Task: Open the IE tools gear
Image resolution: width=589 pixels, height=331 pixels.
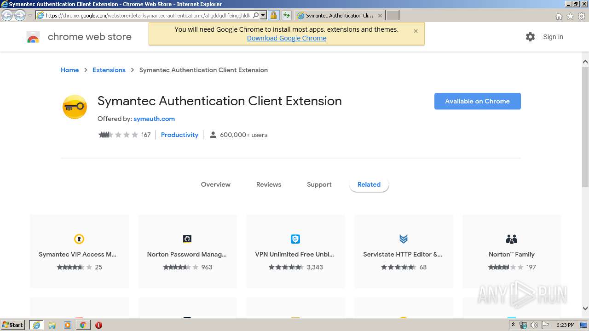Action: click(x=582, y=16)
